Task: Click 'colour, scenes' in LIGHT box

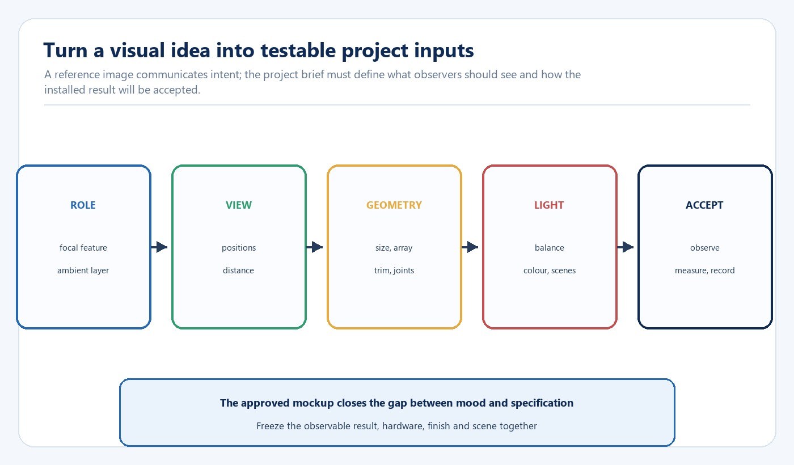Action: [550, 270]
